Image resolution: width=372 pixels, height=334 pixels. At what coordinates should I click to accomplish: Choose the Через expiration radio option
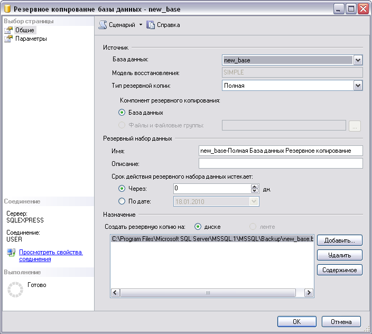click(122, 188)
